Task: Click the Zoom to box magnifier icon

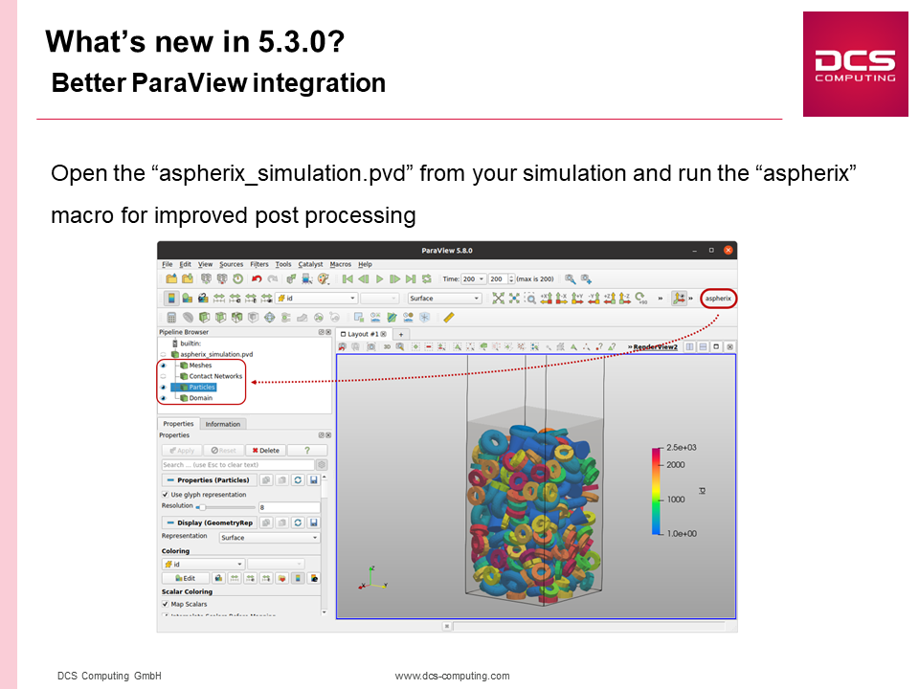Action: click(529, 299)
